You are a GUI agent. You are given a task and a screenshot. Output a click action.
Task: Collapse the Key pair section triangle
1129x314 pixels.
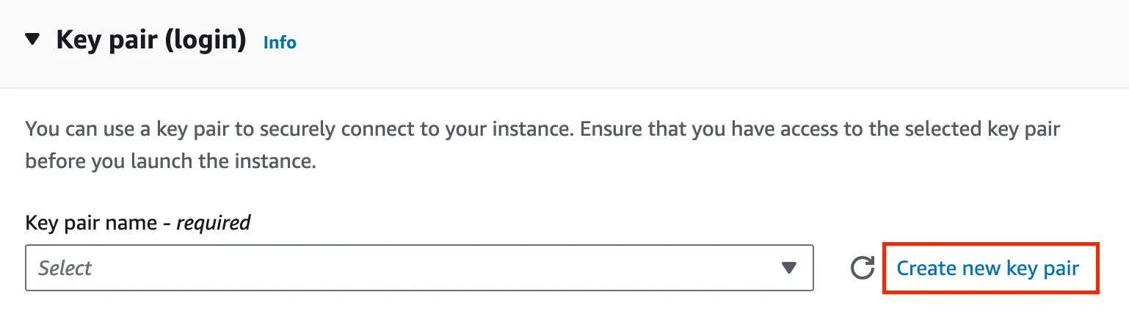pyautogui.click(x=32, y=40)
